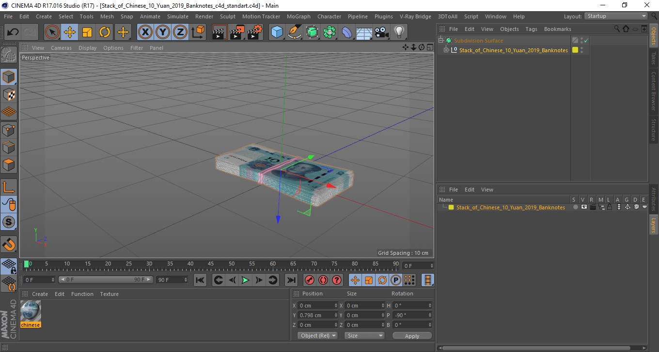This screenshot has width=659, height=352.
Task: Select the chinese material thumbnail
Action: [x=31, y=311]
